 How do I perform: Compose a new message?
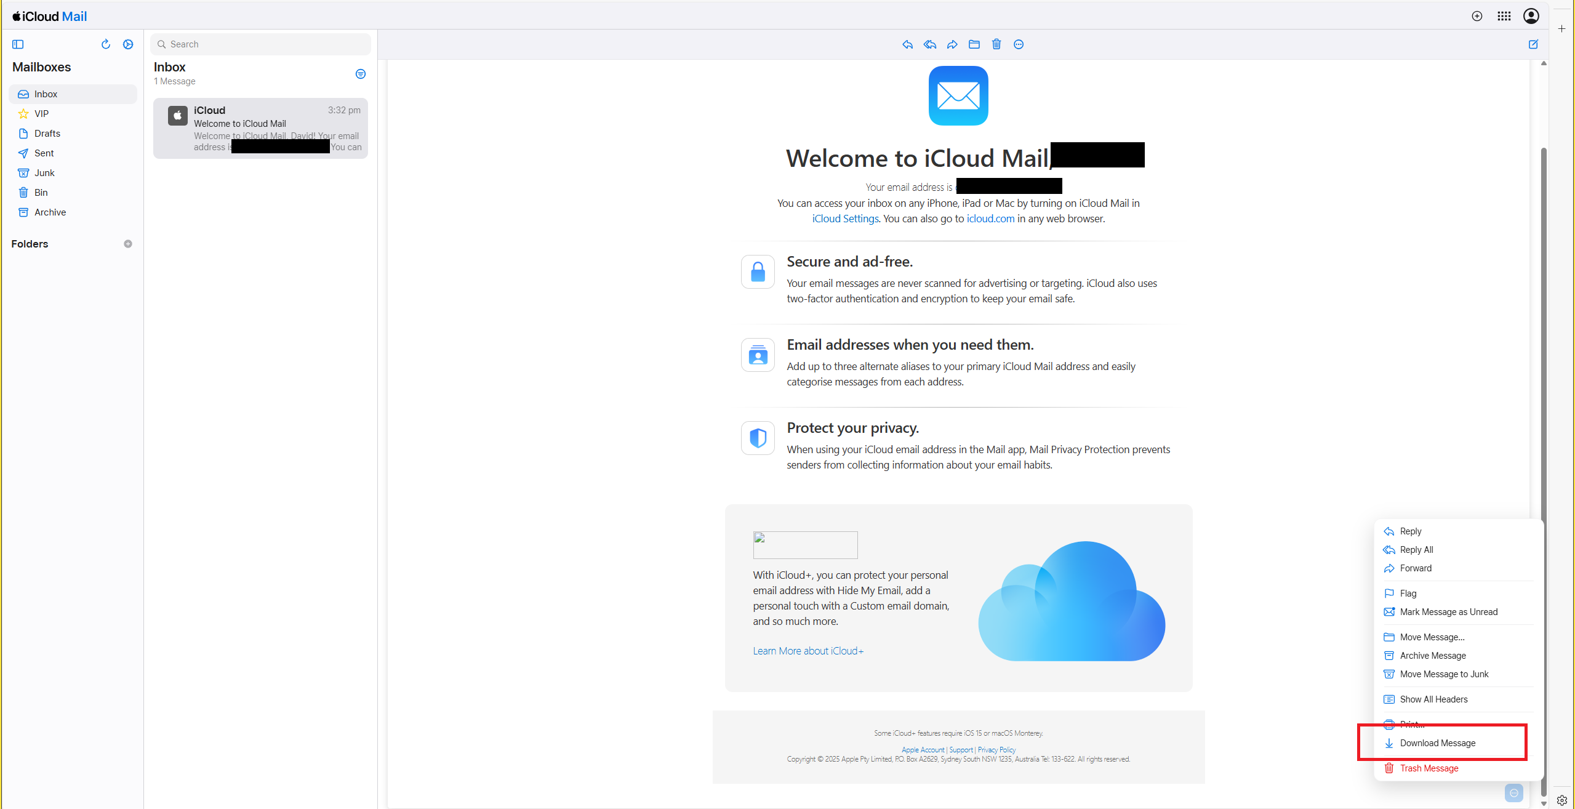(x=1533, y=44)
